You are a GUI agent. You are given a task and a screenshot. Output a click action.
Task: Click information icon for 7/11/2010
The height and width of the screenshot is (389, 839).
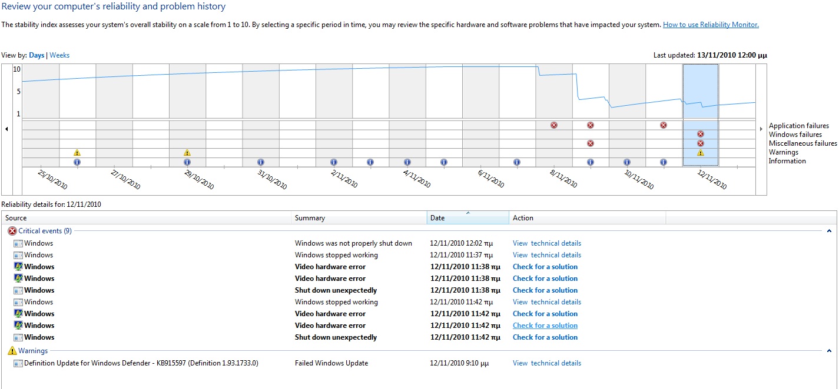(x=517, y=162)
